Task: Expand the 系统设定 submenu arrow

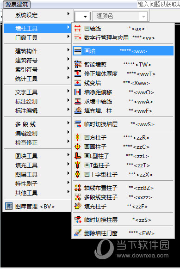Action: point(68,14)
